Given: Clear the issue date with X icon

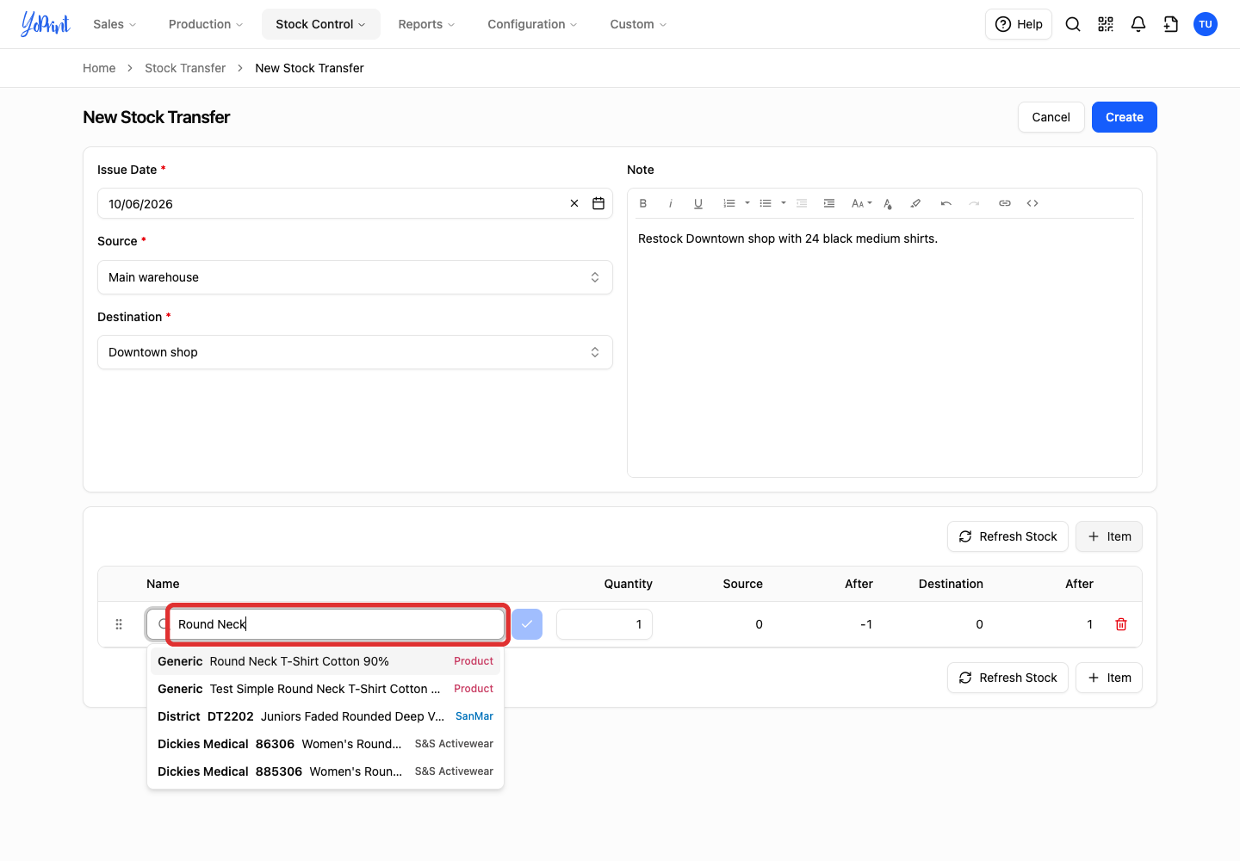Looking at the screenshot, I should click(x=574, y=203).
